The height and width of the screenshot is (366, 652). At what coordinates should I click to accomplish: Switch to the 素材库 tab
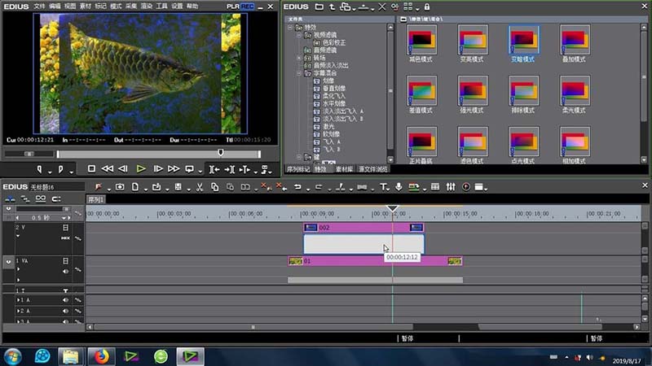pos(345,169)
